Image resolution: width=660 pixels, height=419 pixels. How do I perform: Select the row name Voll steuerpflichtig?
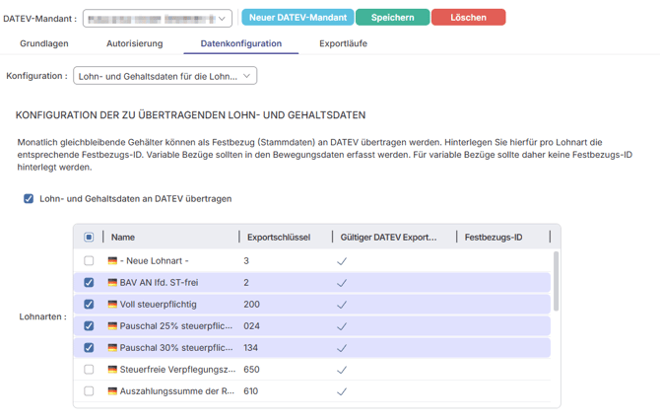[159, 304]
